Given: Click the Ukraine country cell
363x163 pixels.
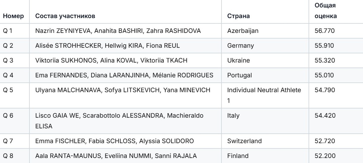Looking at the screenshot, I should click(238, 60).
